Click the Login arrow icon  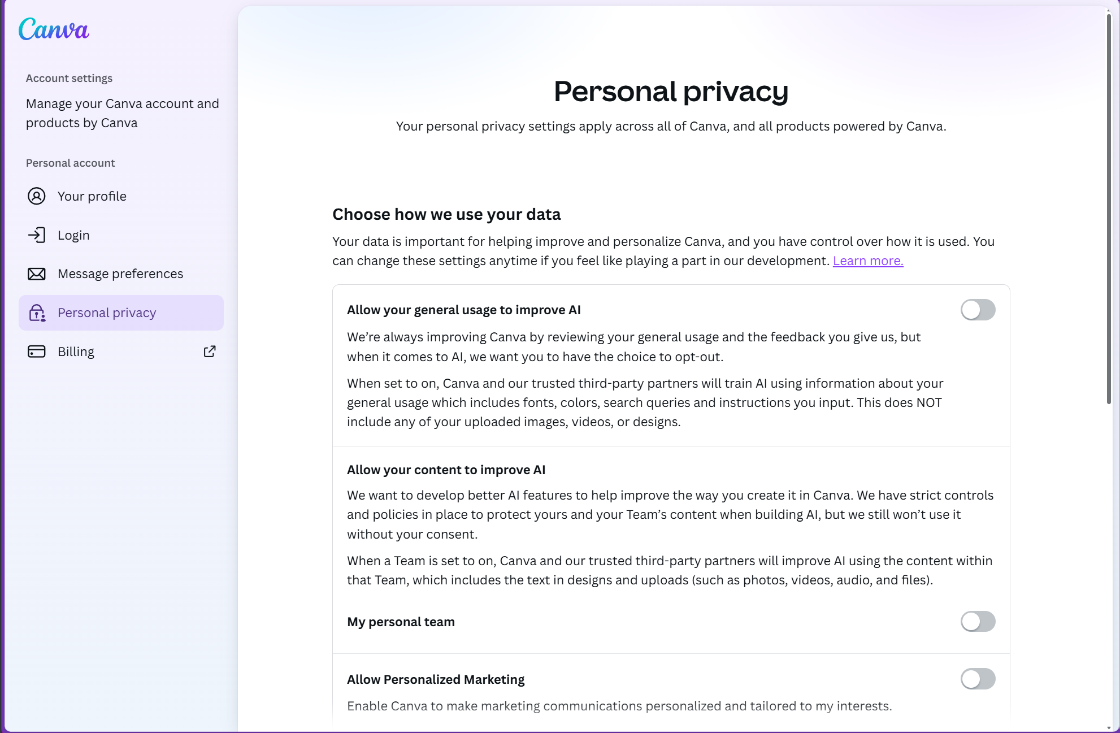coord(37,235)
